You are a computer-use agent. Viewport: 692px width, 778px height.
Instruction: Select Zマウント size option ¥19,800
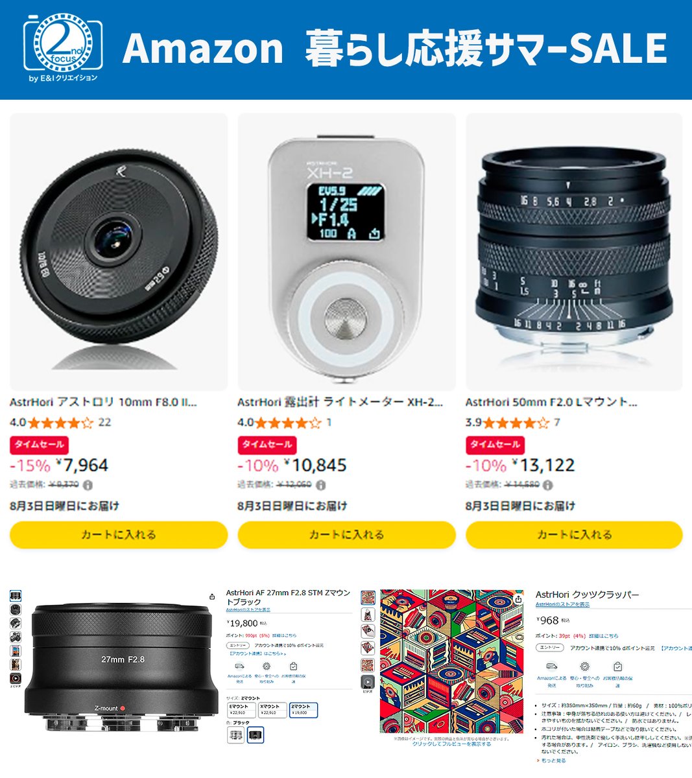coord(303,710)
